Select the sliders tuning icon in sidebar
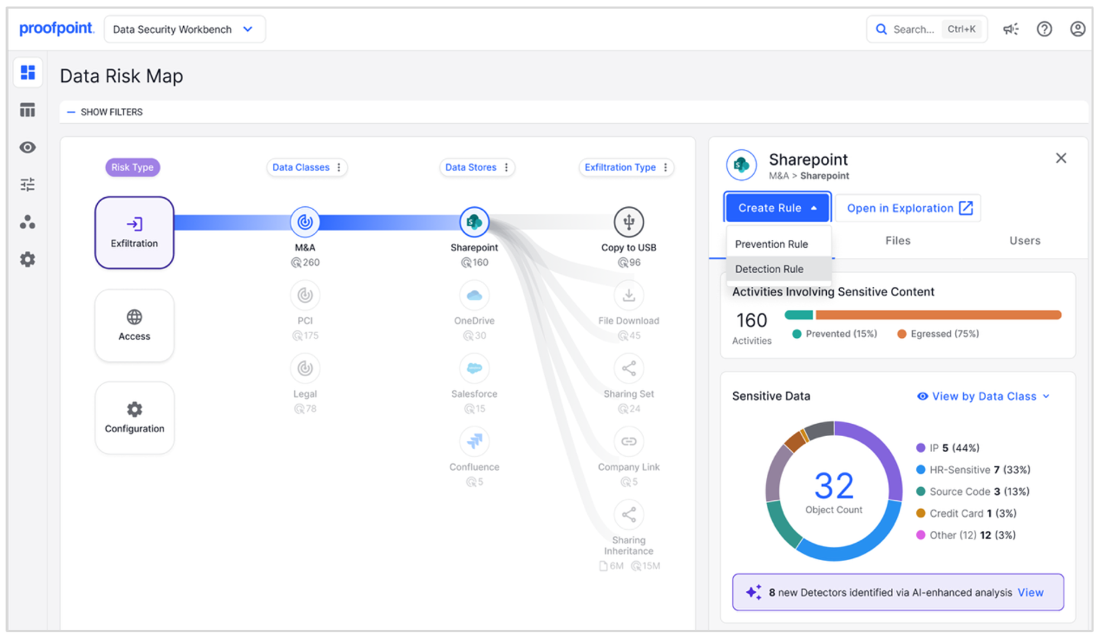This screenshot has width=1100, height=640. [28, 185]
